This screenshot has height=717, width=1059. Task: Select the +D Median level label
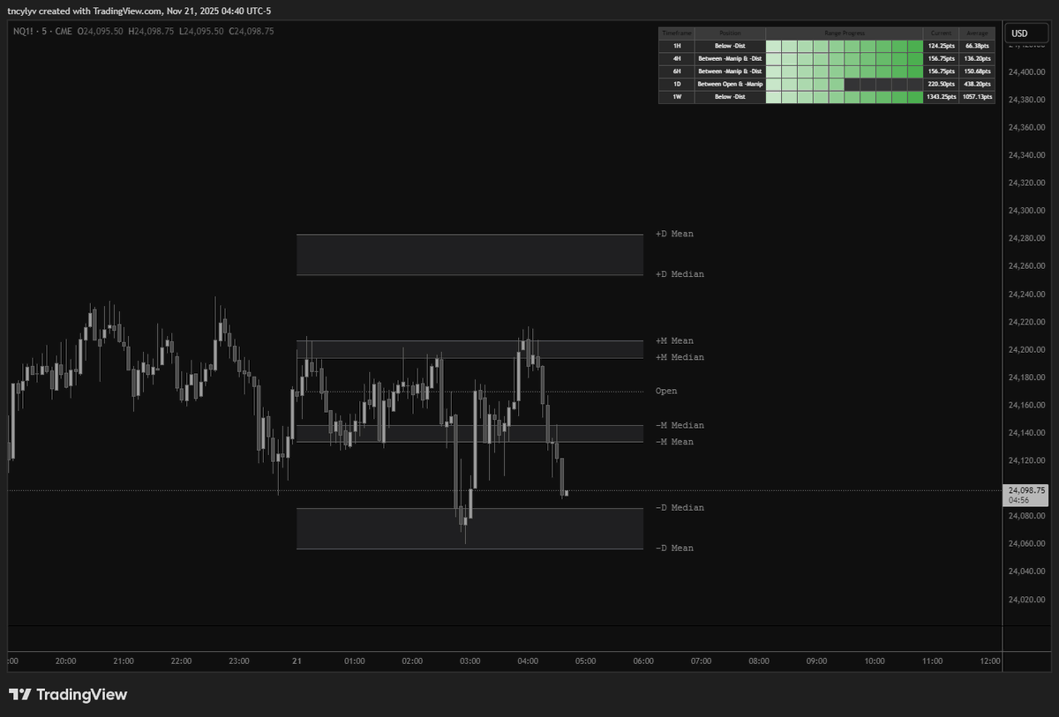[680, 274]
